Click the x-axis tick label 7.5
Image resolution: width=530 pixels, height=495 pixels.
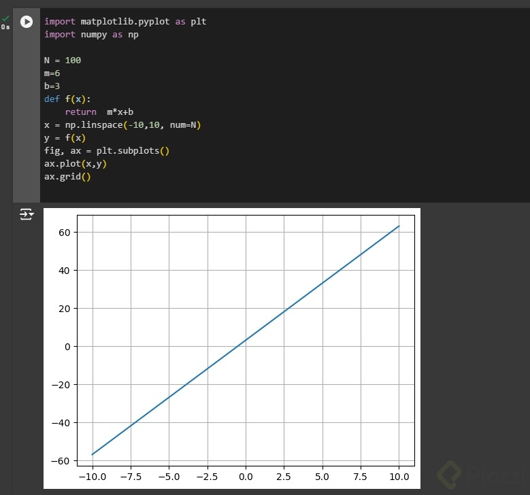click(x=361, y=477)
